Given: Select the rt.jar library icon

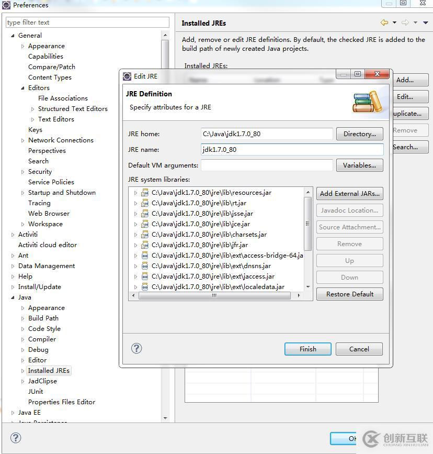Looking at the screenshot, I should click(x=145, y=203).
